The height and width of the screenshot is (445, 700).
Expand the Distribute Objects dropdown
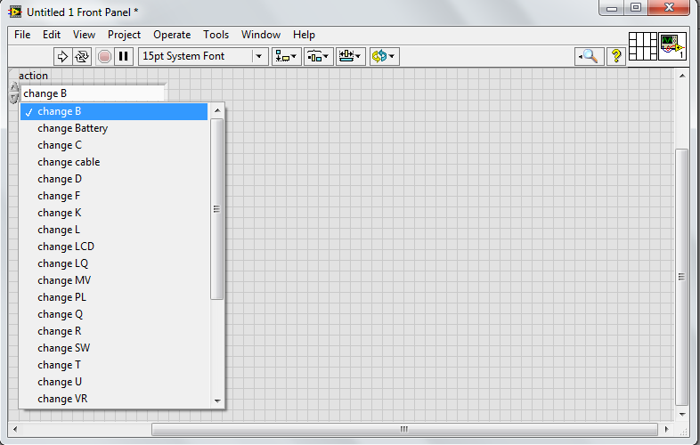pos(318,56)
